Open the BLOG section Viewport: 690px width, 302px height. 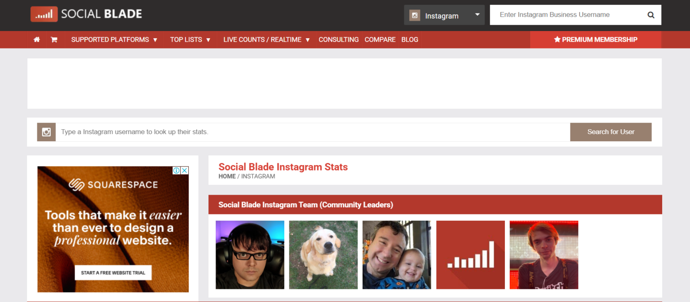(410, 39)
